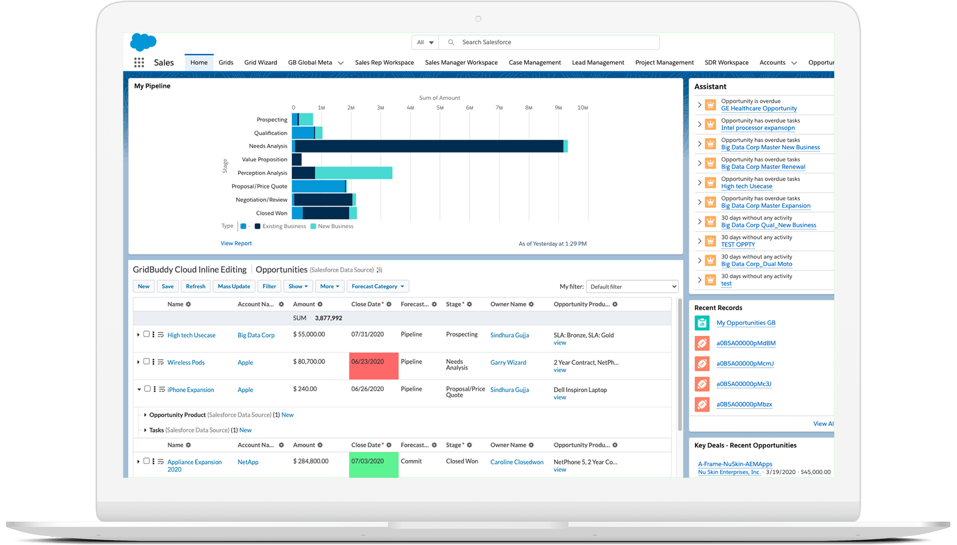This screenshot has width=957, height=545.
Task: Collapse the iPhone Expansion row
Action: (139, 389)
